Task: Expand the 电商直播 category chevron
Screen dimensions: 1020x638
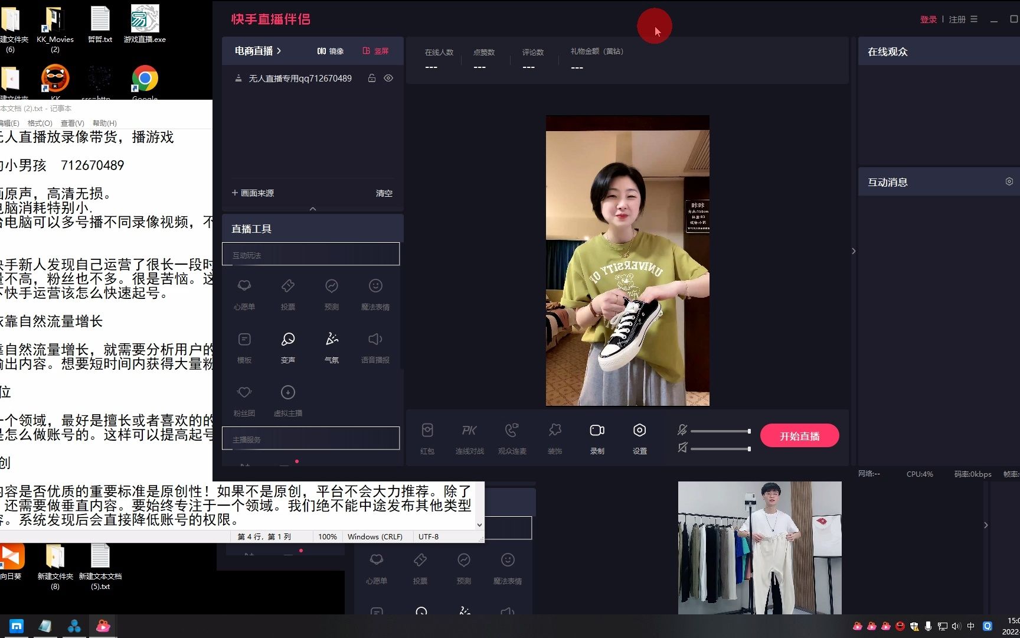Action: [279, 51]
